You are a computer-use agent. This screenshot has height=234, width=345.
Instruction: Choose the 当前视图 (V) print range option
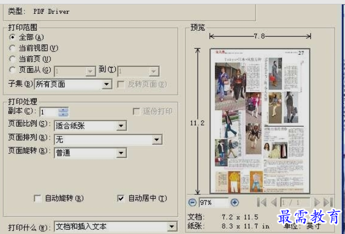tap(12, 48)
